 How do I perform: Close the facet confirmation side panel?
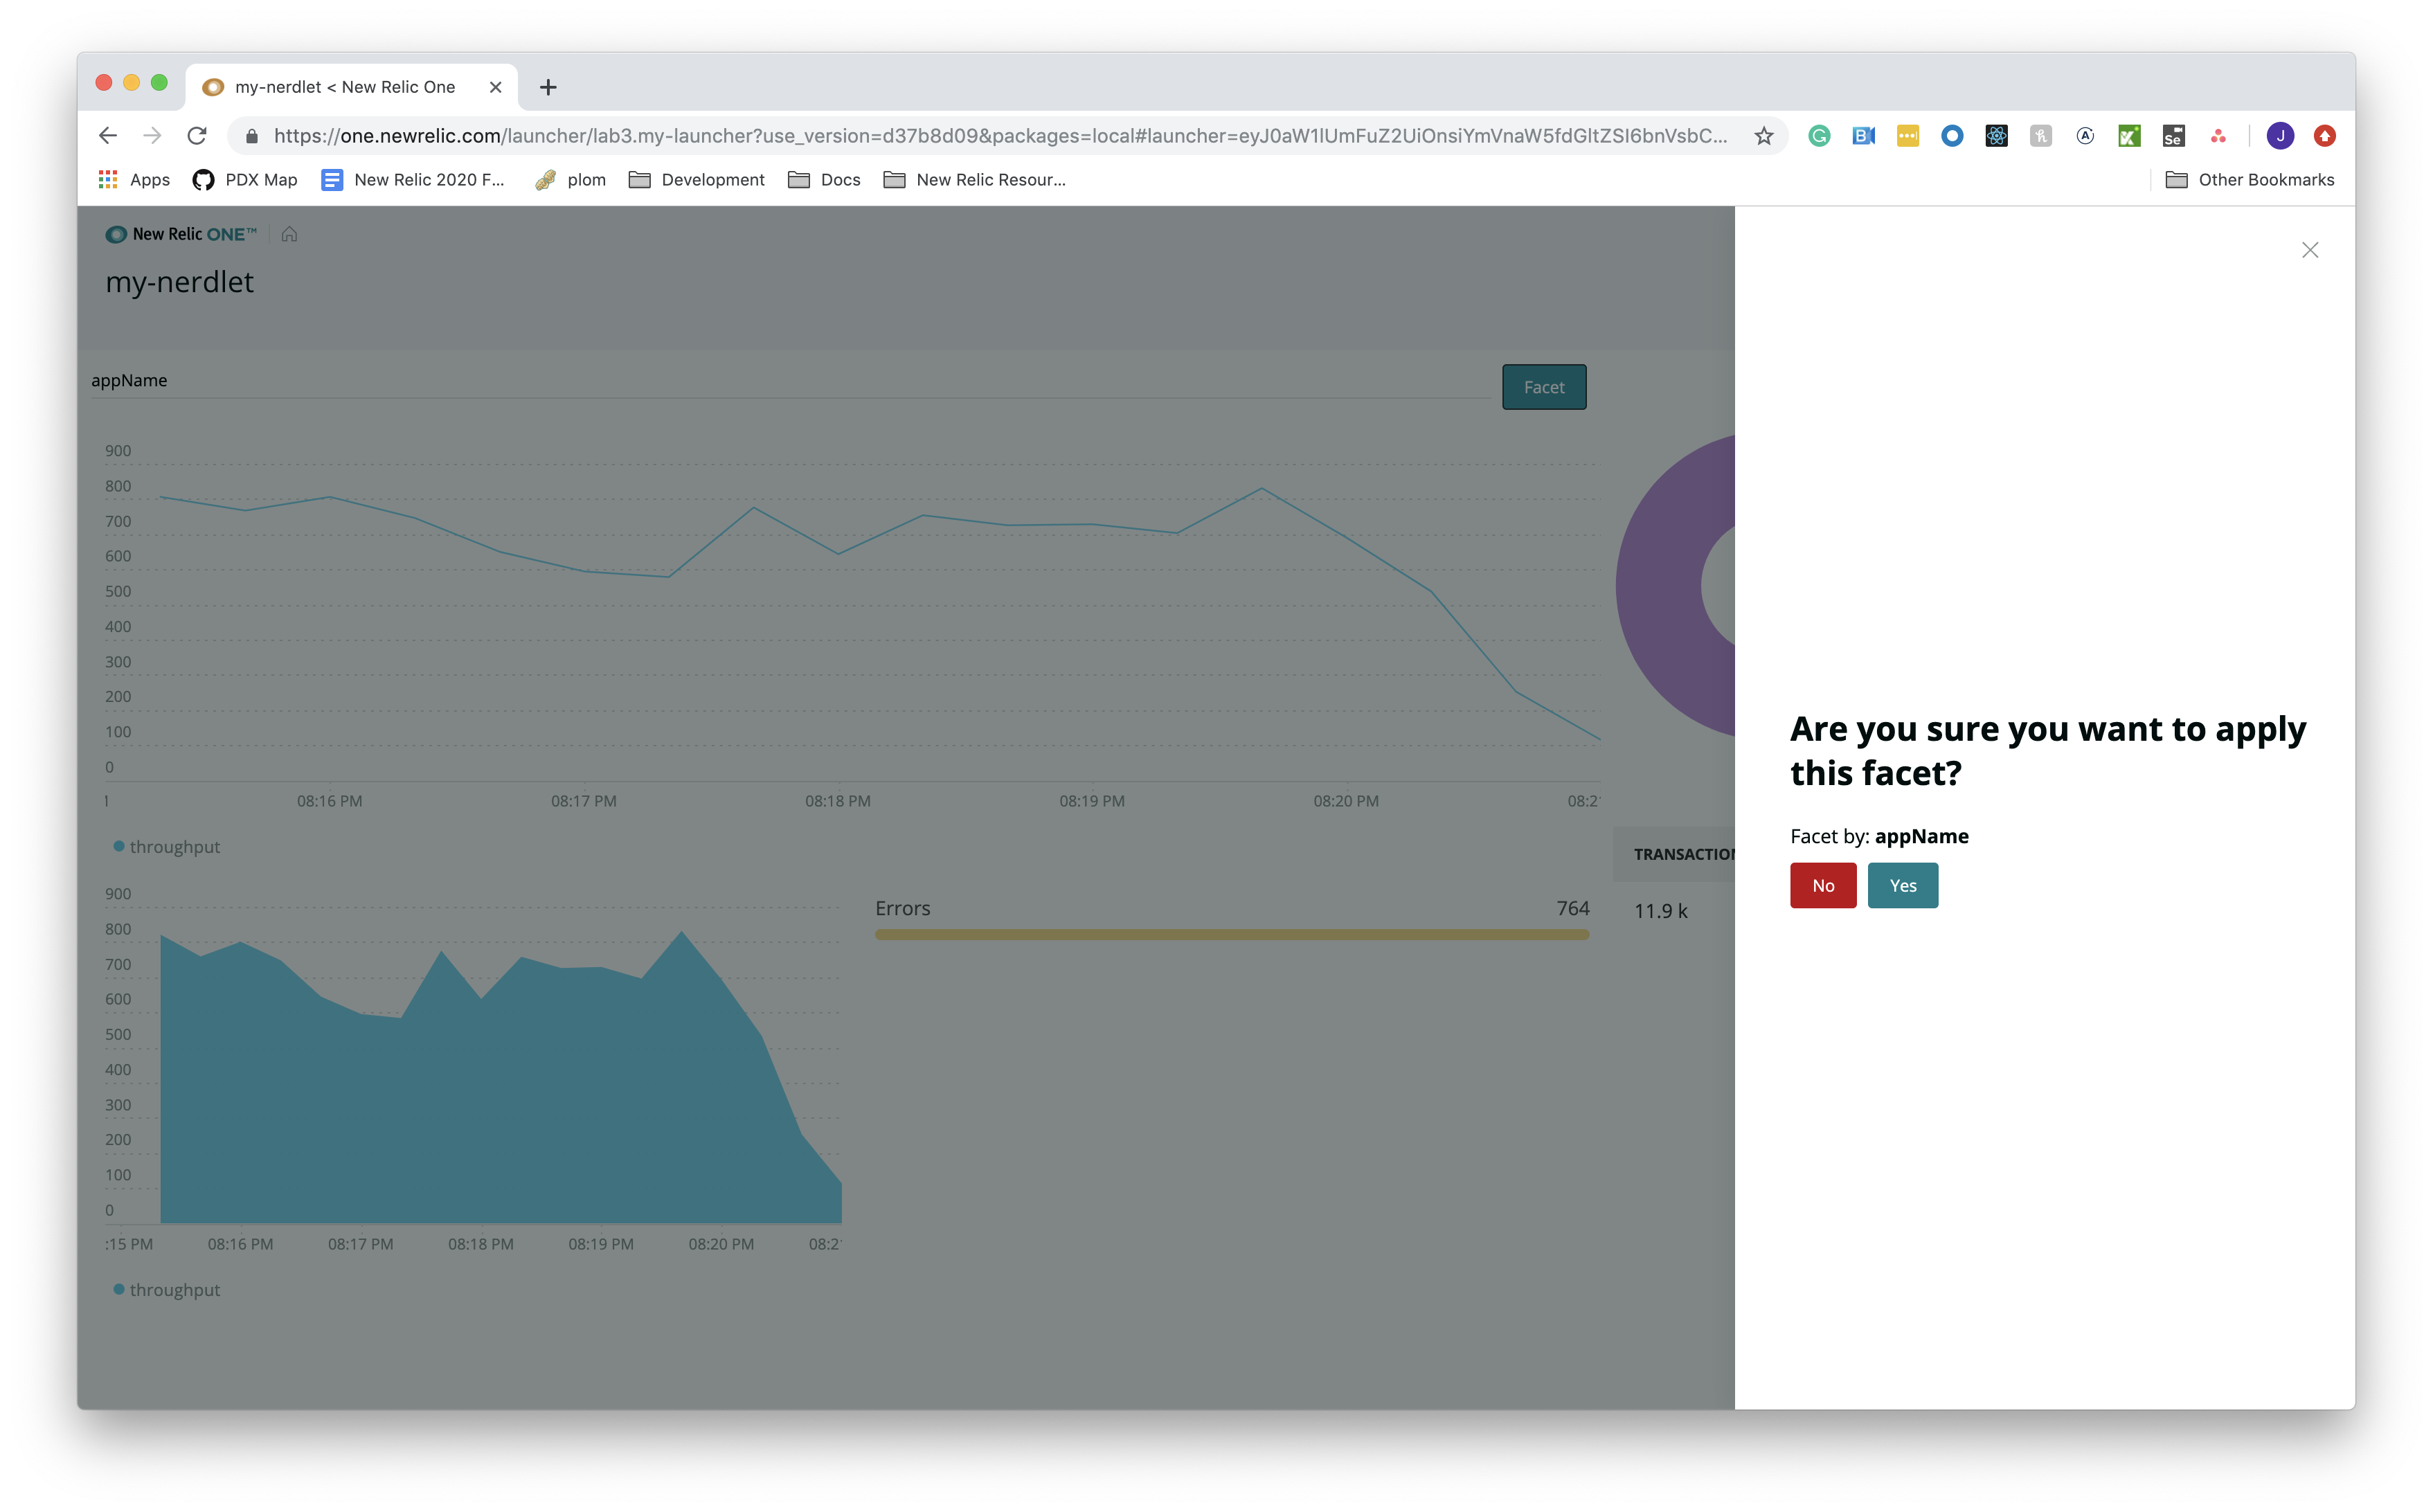point(2309,250)
